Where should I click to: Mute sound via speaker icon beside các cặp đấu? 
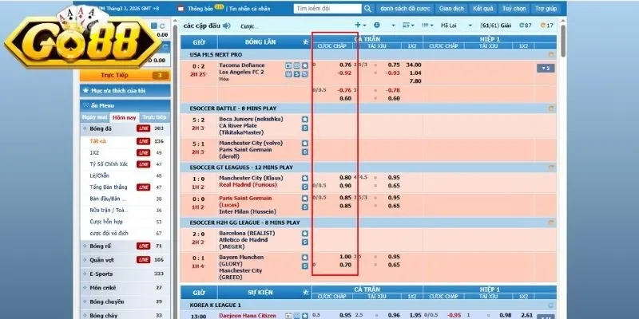click(x=226, y=26)
